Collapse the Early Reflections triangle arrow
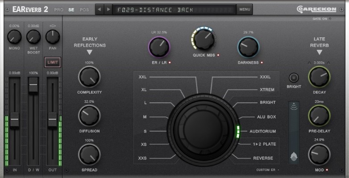Image resolution: width=349 pixels, height=178 pixels. coord(89,53)
